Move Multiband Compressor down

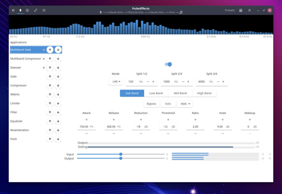point(58,59)
